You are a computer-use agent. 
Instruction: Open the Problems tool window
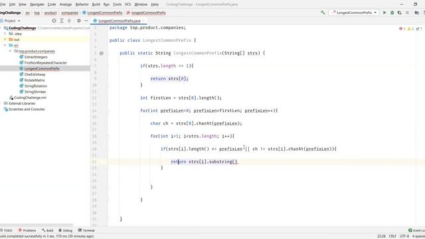(27, 230)
